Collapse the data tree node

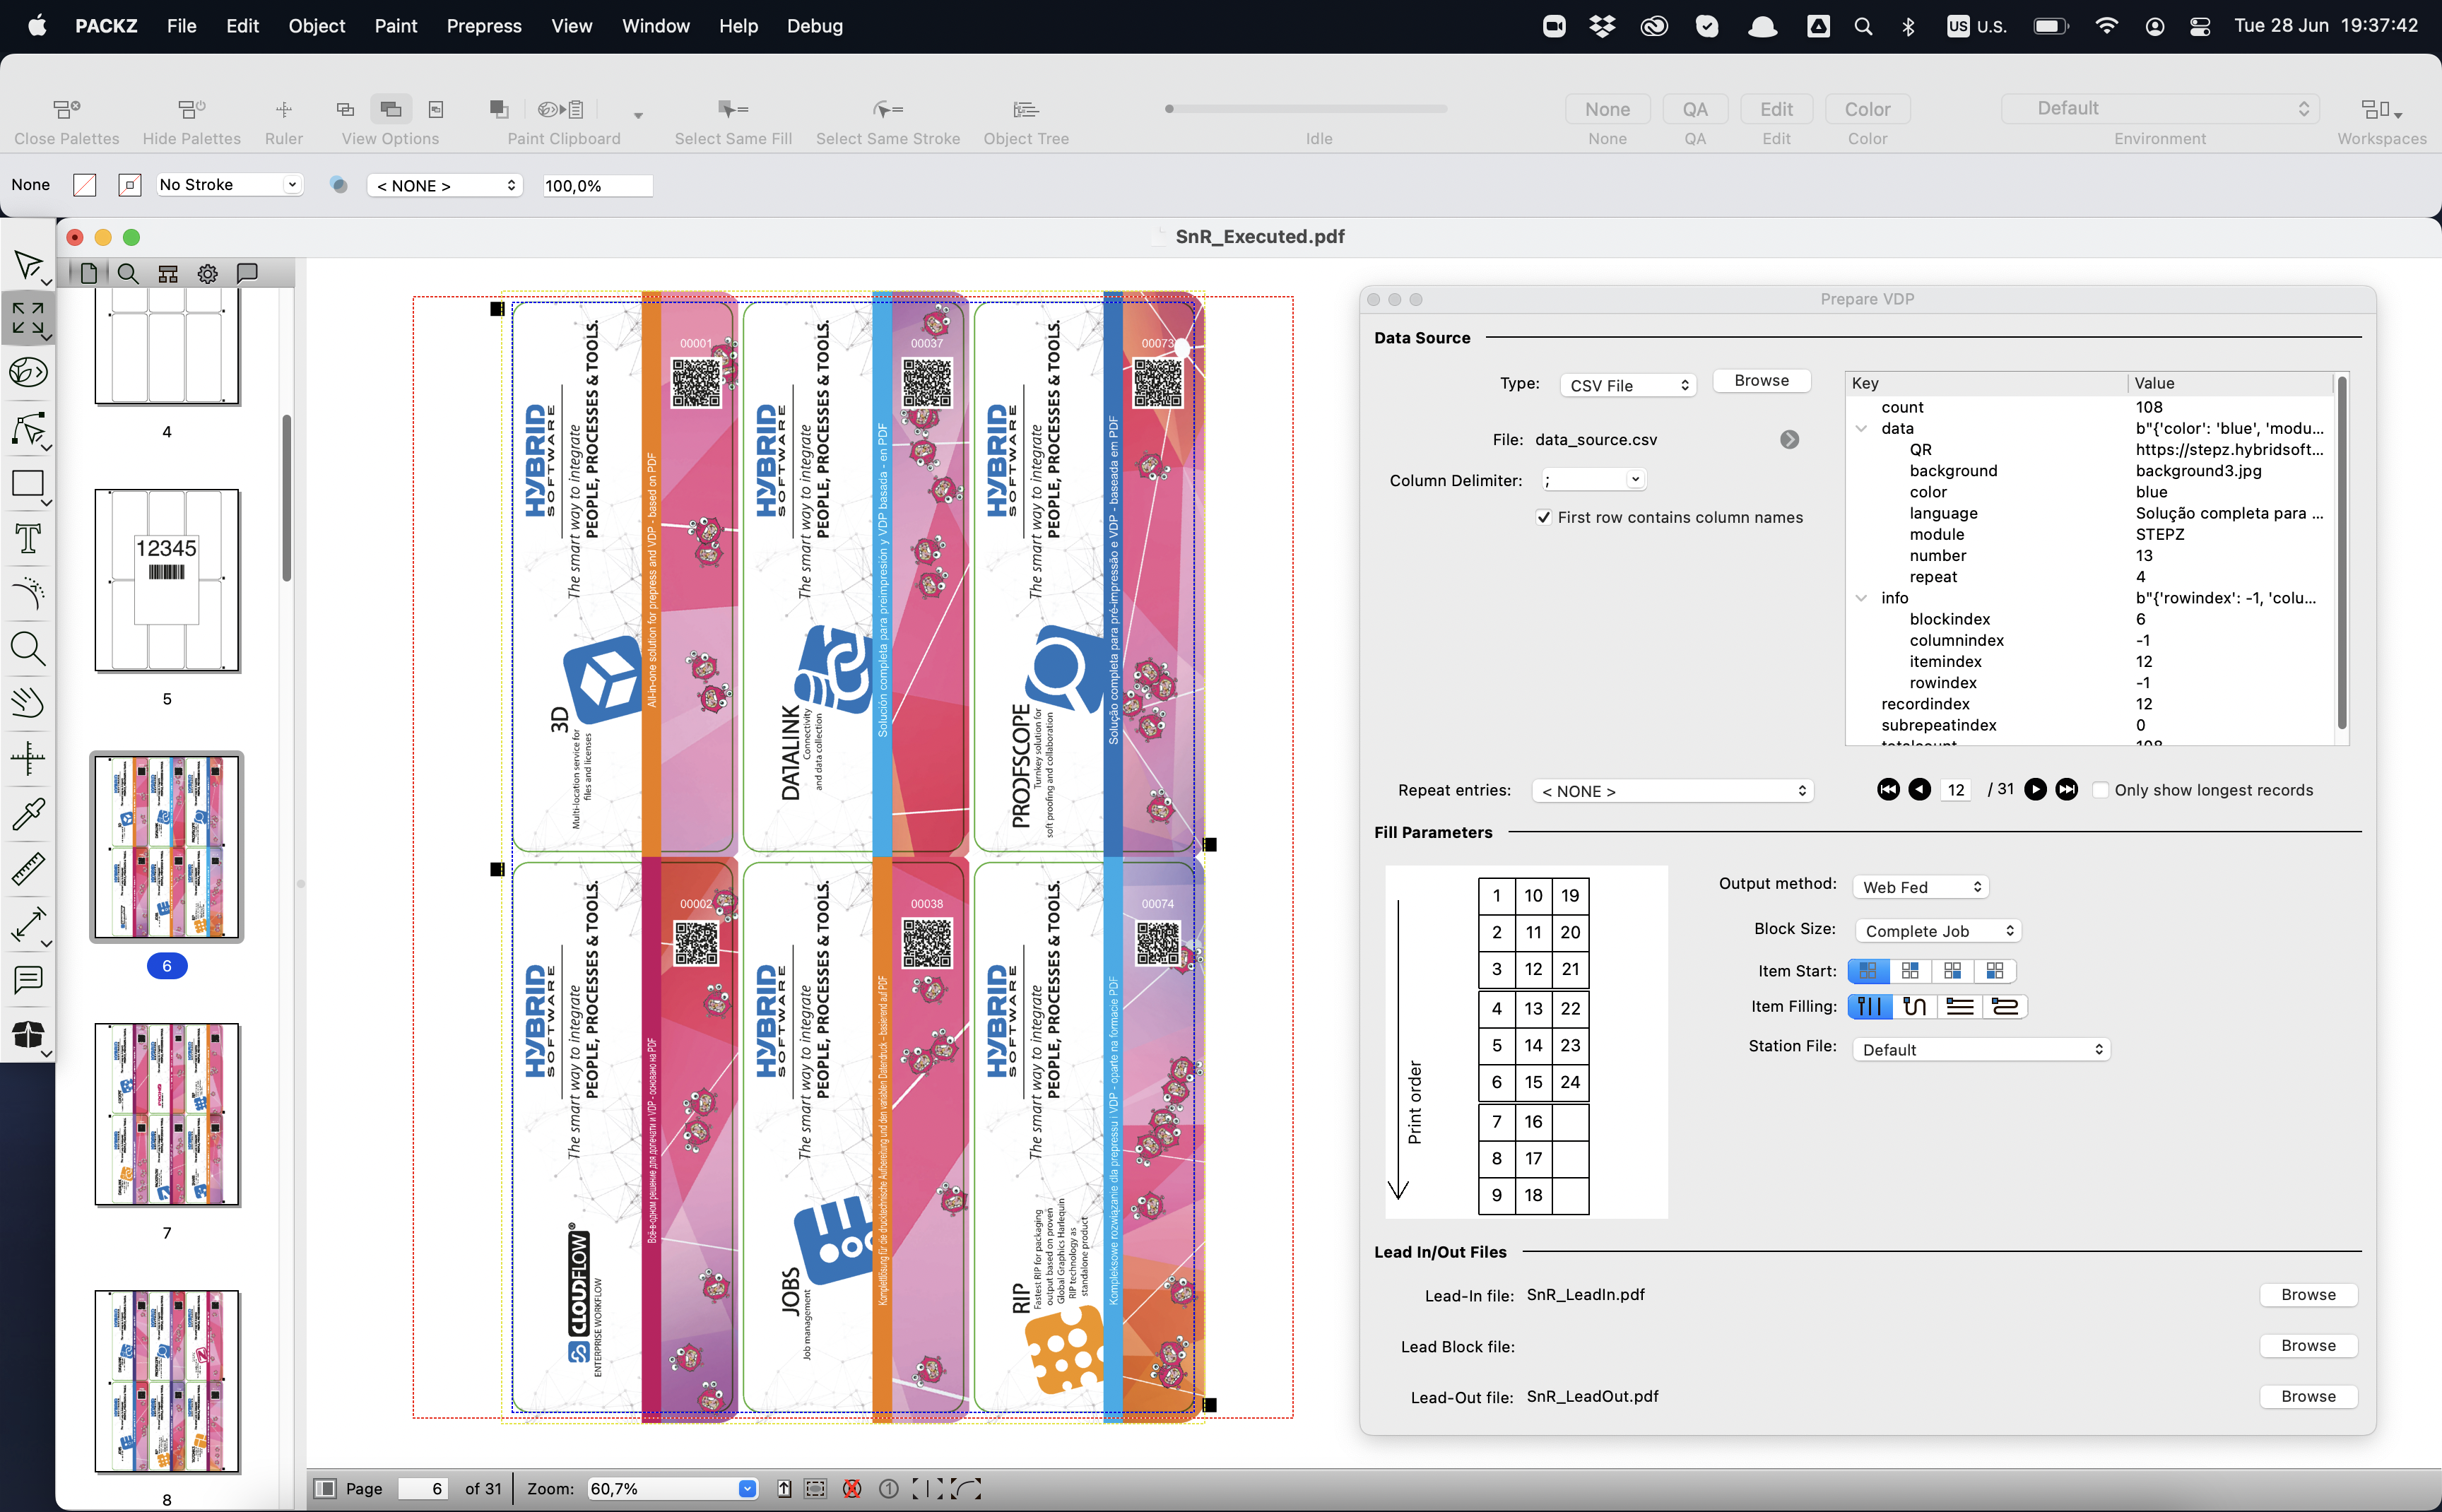(x=1861, y=428)
